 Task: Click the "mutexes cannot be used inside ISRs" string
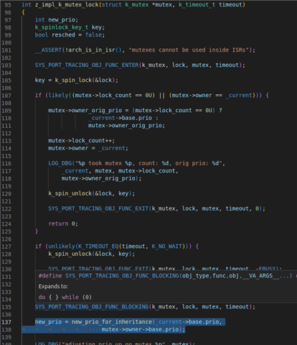tap(189, 50)
